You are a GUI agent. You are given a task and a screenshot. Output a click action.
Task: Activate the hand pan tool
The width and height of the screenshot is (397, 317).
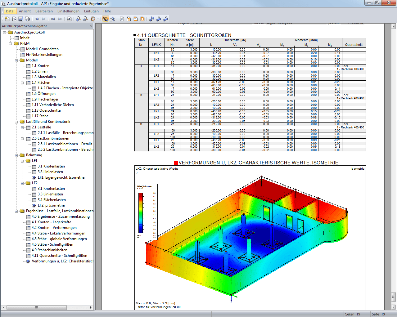106,19
